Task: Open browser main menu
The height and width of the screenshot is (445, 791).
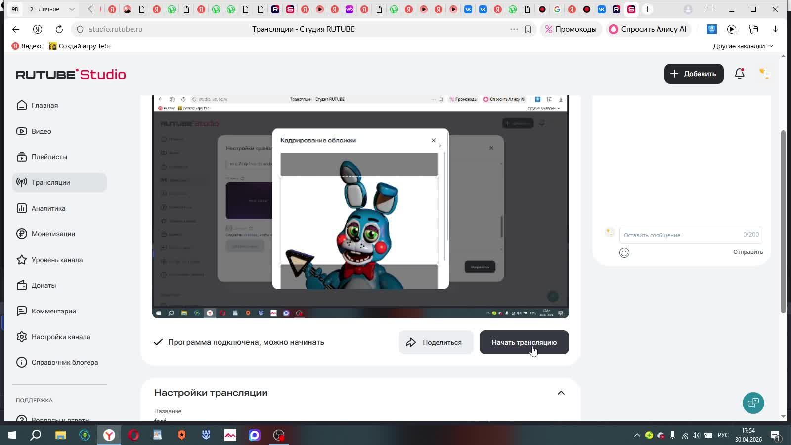Action: coord(710,9)
